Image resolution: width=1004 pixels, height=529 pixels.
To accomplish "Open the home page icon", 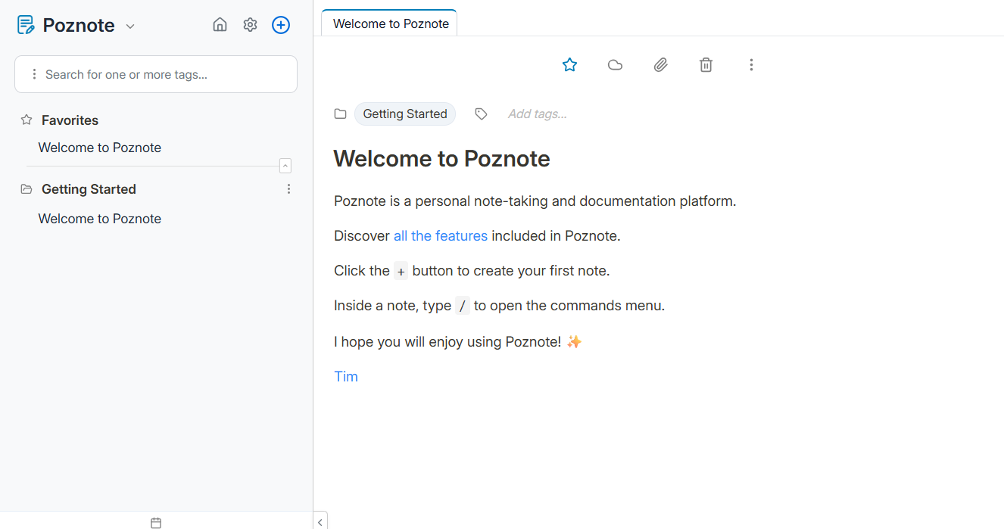I will [x=220, y=25].
